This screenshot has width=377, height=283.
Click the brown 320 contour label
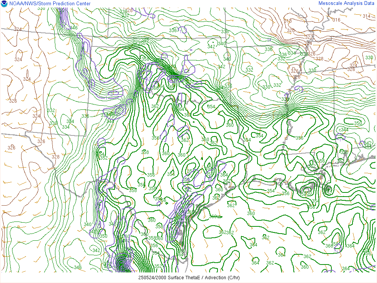pyautogui.click(x=290, y=31)
